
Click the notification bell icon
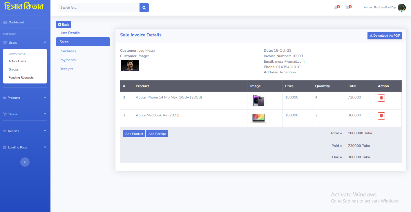tap(336, 7)
